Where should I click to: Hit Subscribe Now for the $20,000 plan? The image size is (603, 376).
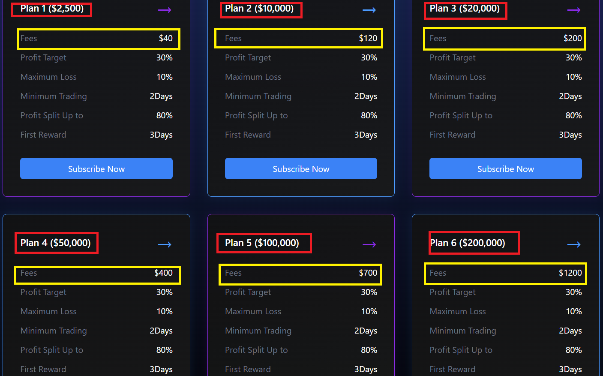click(x=506, y=168)
